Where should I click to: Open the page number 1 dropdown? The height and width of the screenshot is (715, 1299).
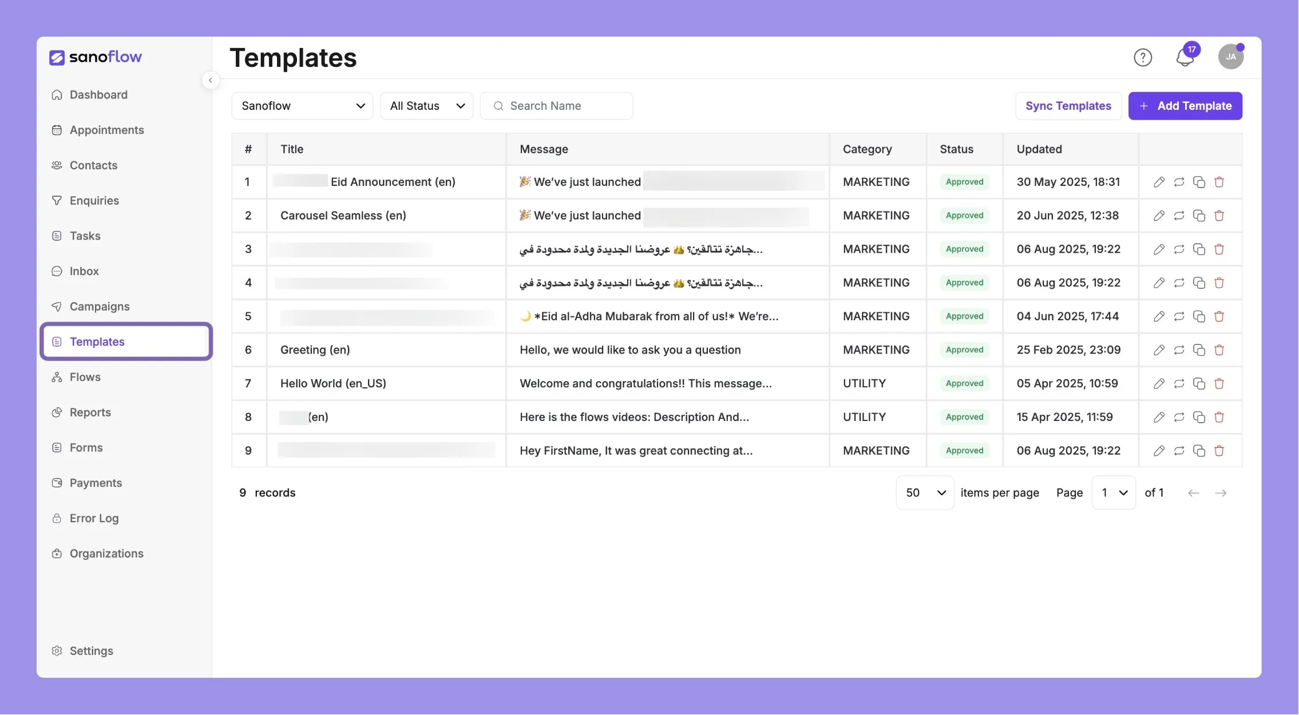(x=1114, y=492)
